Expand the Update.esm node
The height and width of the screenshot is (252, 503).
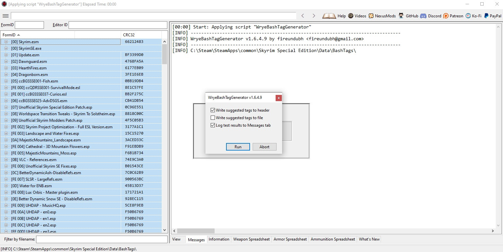click(x=6, y=55)
